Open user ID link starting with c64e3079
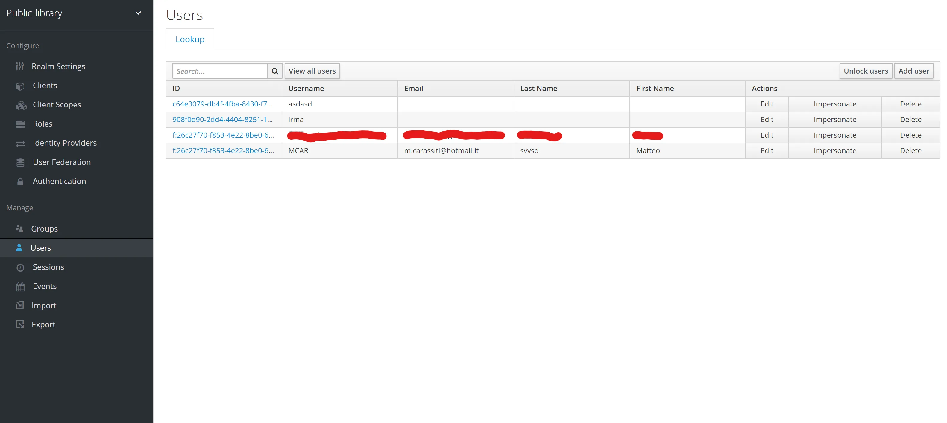Screen dimensions: 947x423 (222, 104)
